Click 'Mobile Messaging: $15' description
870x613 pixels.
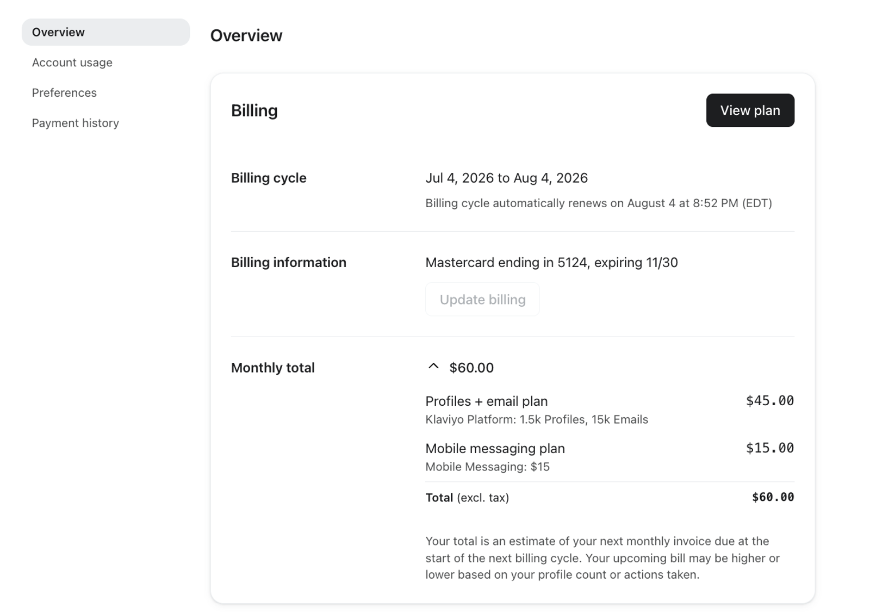488,467
